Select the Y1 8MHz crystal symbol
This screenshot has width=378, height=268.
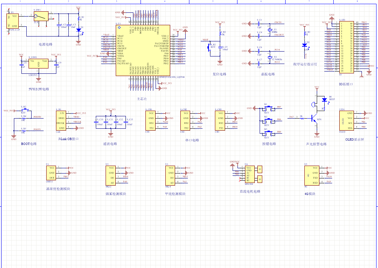click(x=270, y=30)
